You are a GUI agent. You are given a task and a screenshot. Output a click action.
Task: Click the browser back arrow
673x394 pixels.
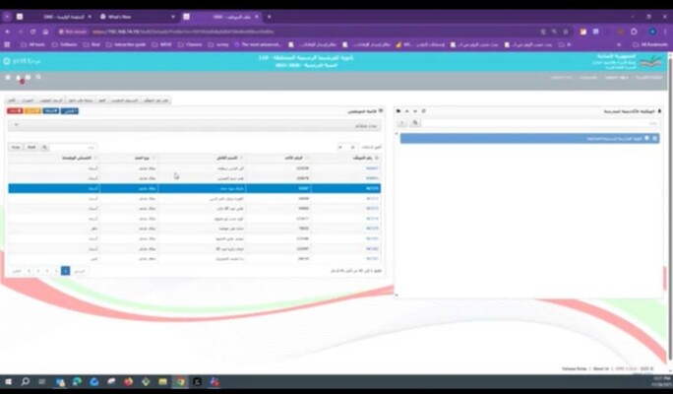click(8, 32)
